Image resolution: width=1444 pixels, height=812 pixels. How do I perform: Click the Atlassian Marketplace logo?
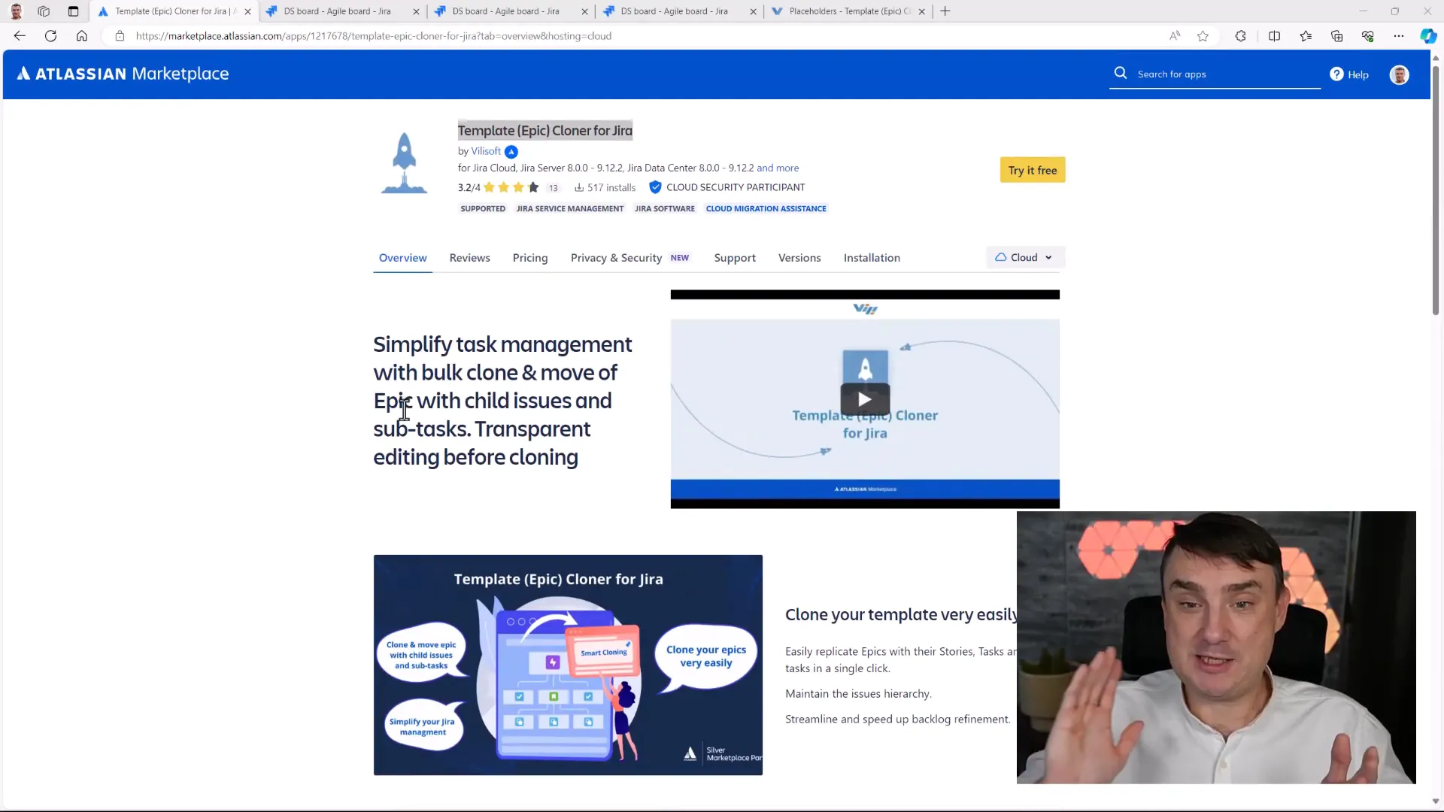[x=123, y=74]
